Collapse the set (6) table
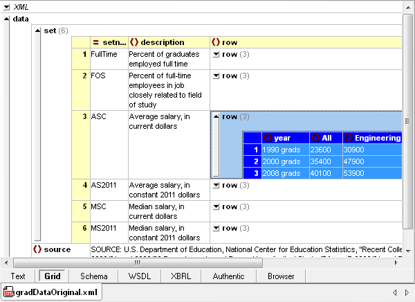Screen dimensions: 415x302 tap(37, 30)
